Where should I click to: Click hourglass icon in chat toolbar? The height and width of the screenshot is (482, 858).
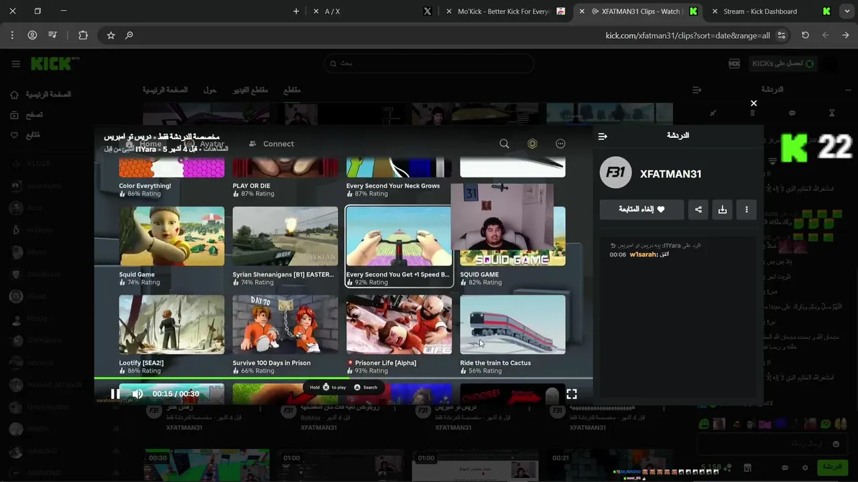(x=832, y=113)
